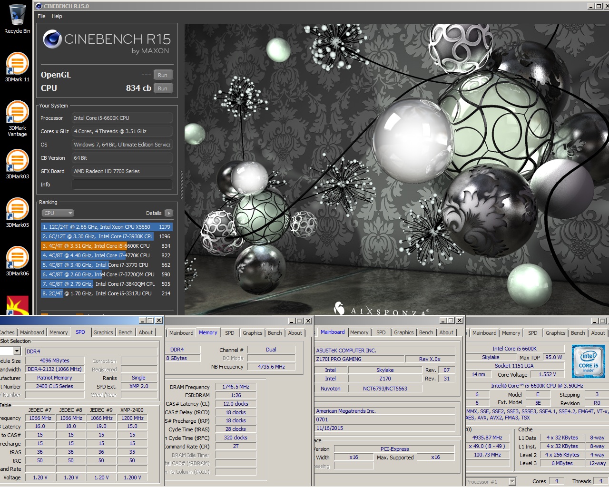Click the Patriot Memory manufacturer field
Image resolution: width=609 pixels, height=487 pixels.
tap(55, 378)
